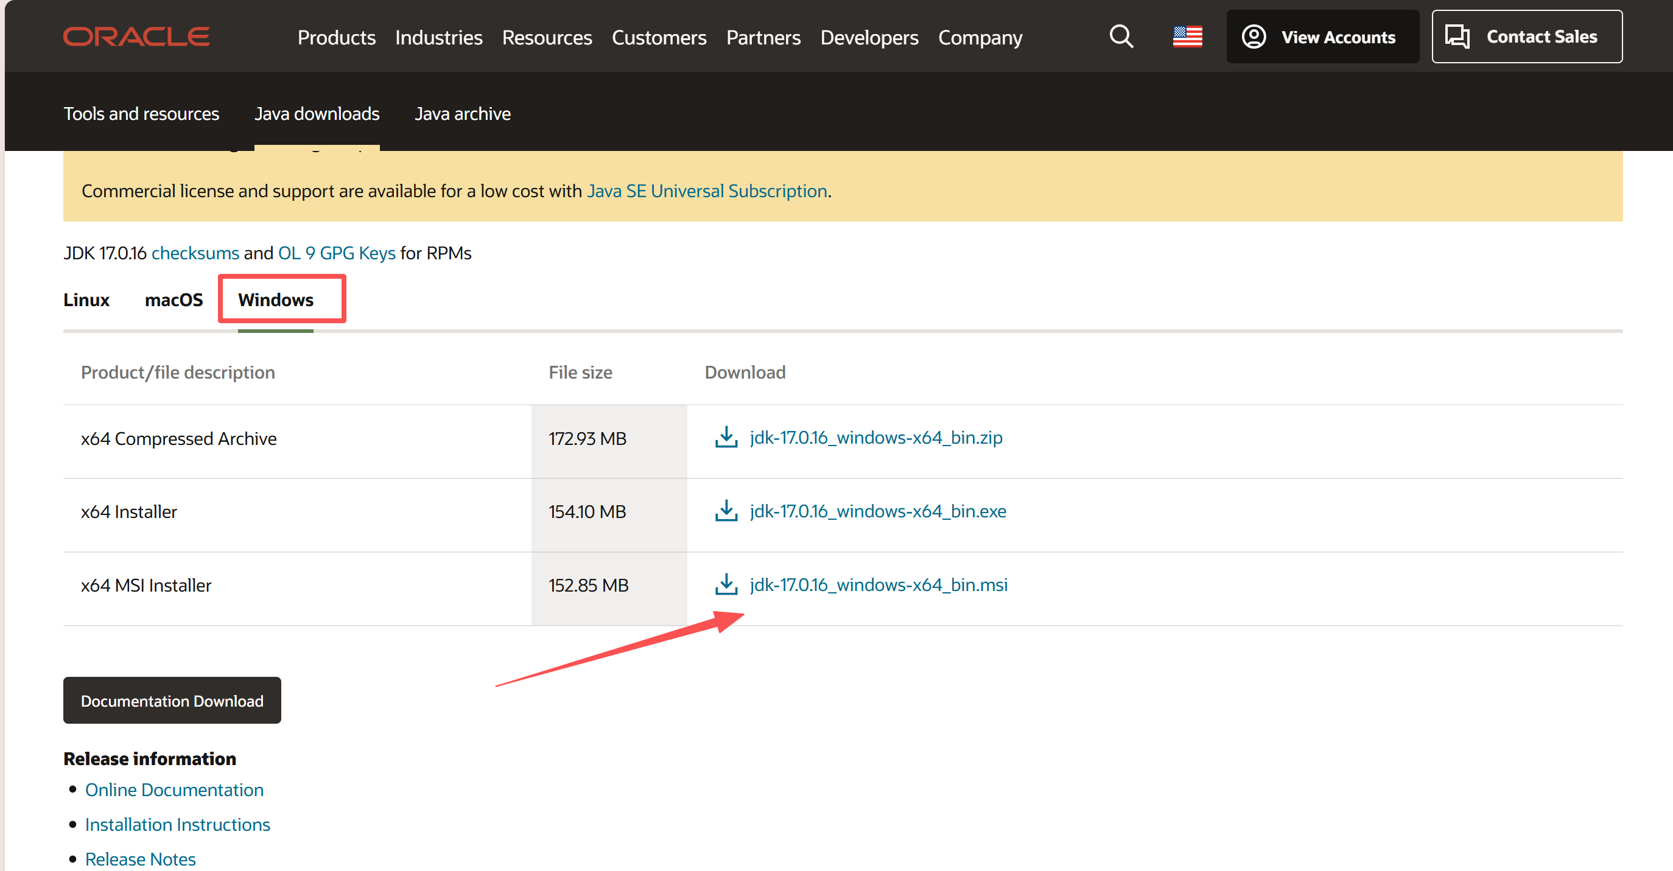Click the US flag country selector
Viewport: 1673px width, 871px height.
[1187, 37]
